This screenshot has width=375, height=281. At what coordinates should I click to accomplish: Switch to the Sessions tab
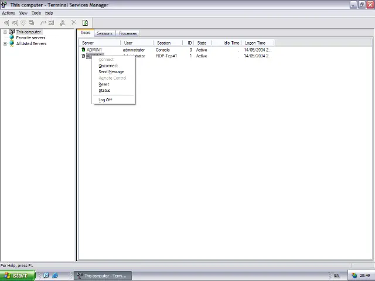click(x=104, y=33)
